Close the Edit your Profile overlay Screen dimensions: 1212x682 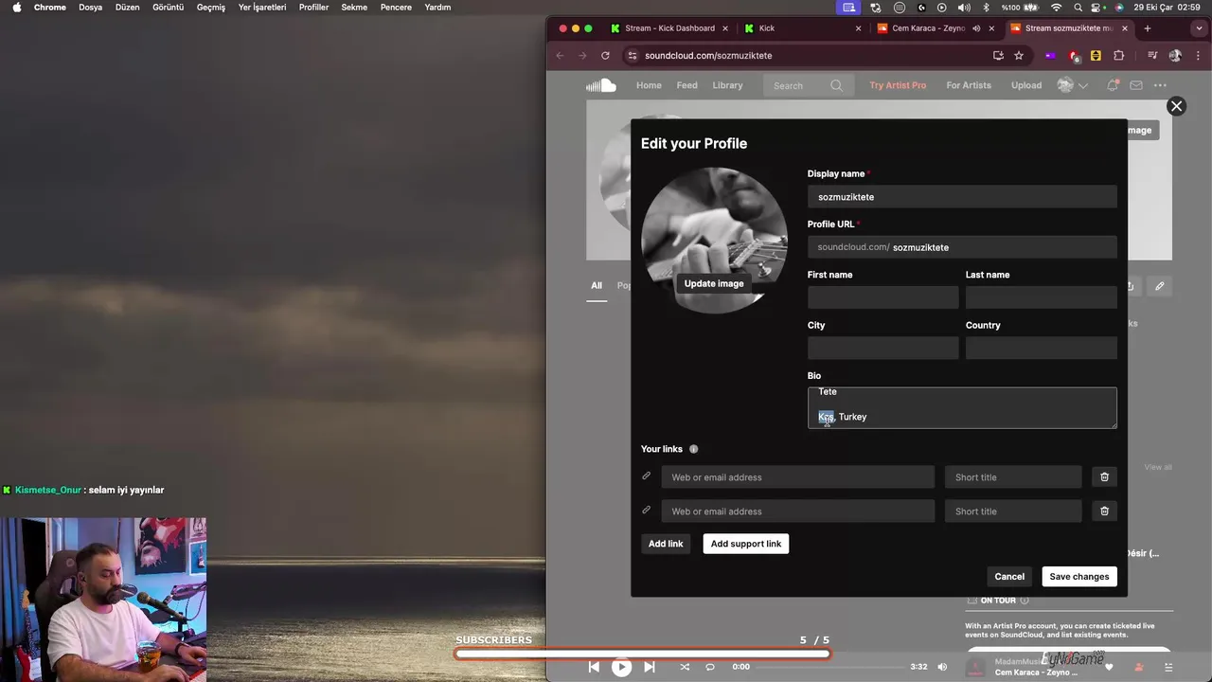click(x=1176, y=106)
